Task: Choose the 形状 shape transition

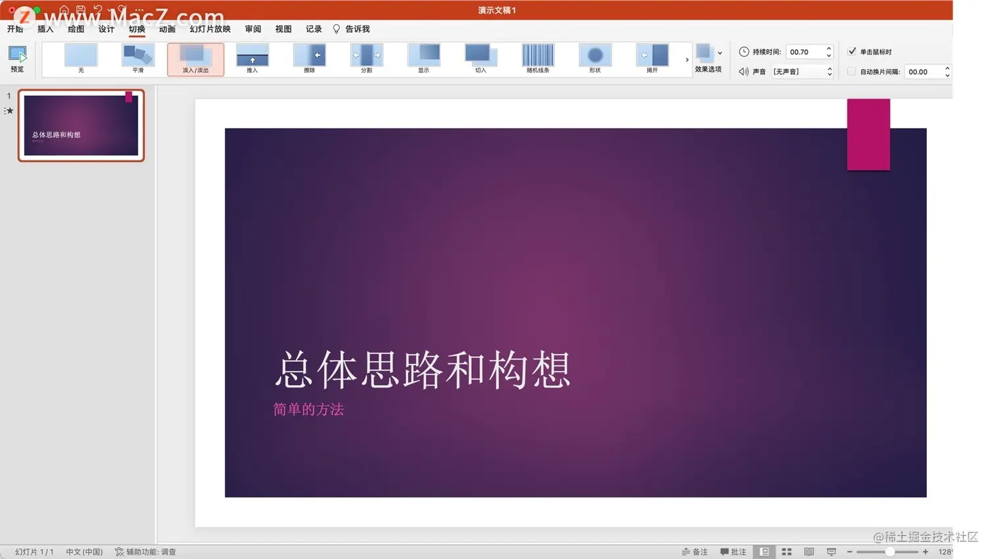Action: click(x=596, y=58)
